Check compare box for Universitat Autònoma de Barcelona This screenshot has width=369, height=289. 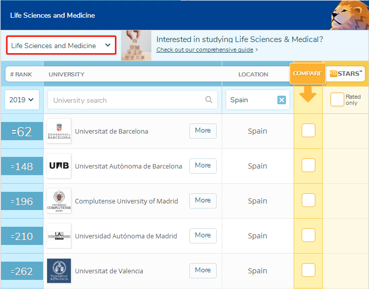308,165
